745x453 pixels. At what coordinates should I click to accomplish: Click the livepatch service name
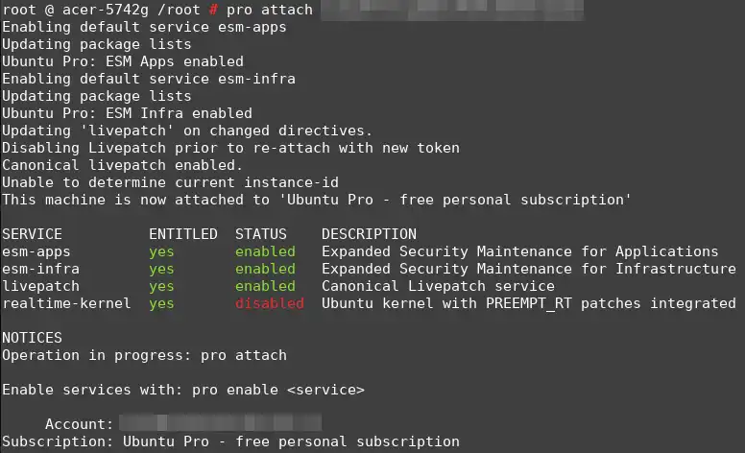(40, 286)
